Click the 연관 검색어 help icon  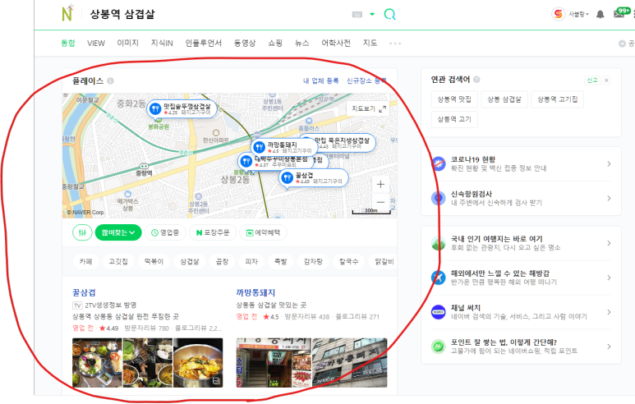point(476,80)
